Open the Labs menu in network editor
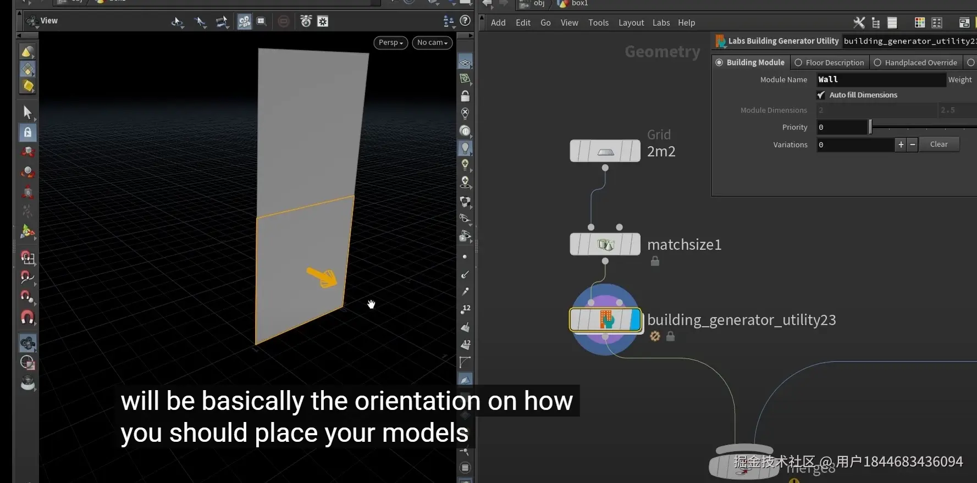Image resolution: width=977 pixels, height=483 pixels. 661,23
